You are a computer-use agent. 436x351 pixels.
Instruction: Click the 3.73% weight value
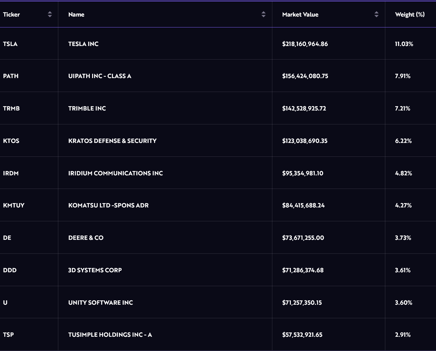click(x=403, y=238)
